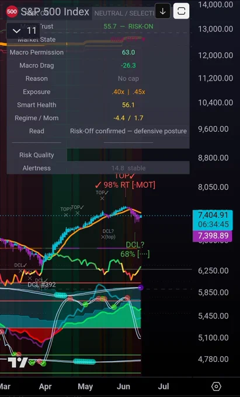The image size is (240, 397).
Task: Click the green DCL? 68% label
Action: (x=135, y=249)
